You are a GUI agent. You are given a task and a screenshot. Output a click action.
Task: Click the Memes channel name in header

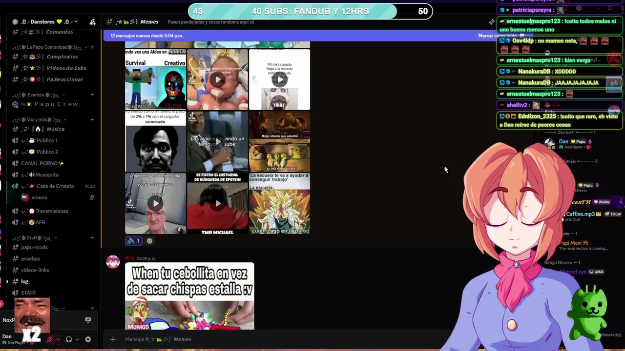tap(149, 22)
